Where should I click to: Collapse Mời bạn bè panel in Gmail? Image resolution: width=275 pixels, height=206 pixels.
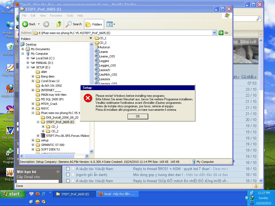pos(58,172)
